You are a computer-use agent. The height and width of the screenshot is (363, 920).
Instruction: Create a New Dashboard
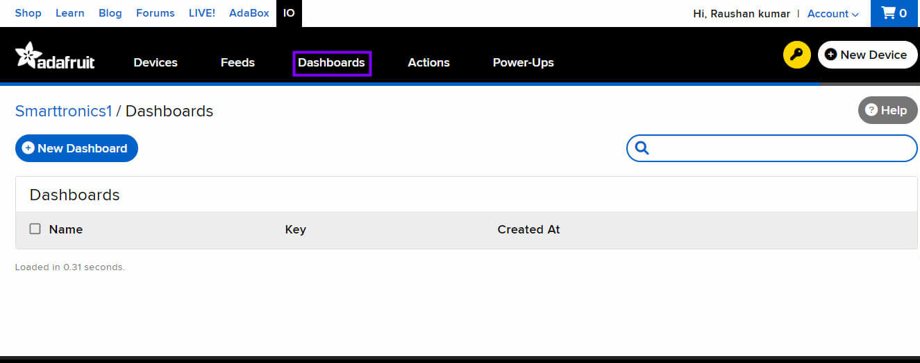pyautogui.click(x=76, y=148)
